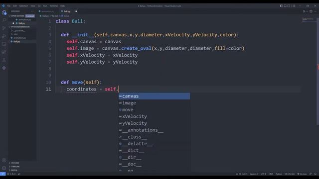
Task: Click the unsaved badge beside Open Editors
Action: 30,16
